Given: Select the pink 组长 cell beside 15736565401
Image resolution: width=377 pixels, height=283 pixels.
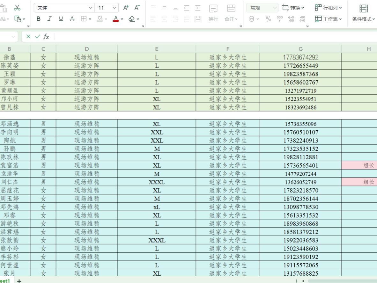Looking at the screenshot, I should pos(359,165).
